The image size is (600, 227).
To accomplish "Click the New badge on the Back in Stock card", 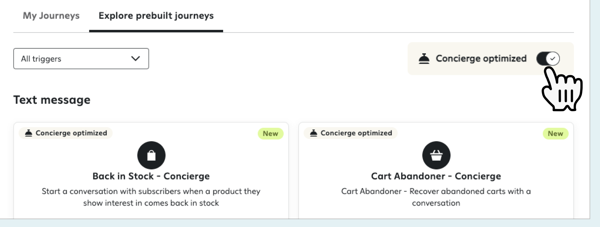I will 270,134.
